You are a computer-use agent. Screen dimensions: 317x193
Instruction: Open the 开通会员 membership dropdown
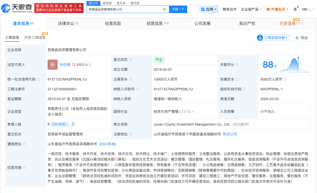tap(278, 9)
